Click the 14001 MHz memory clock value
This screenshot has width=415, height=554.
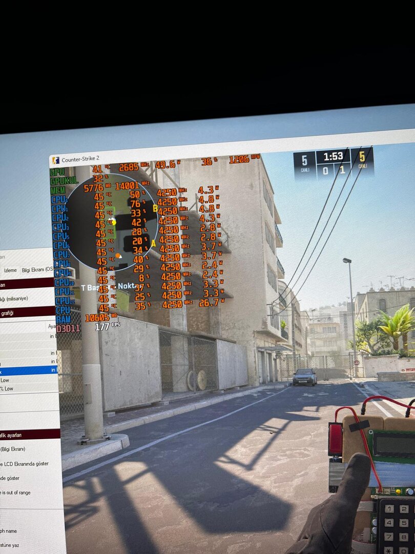(132, 186)
